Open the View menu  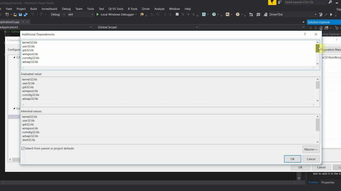point(9,9)
